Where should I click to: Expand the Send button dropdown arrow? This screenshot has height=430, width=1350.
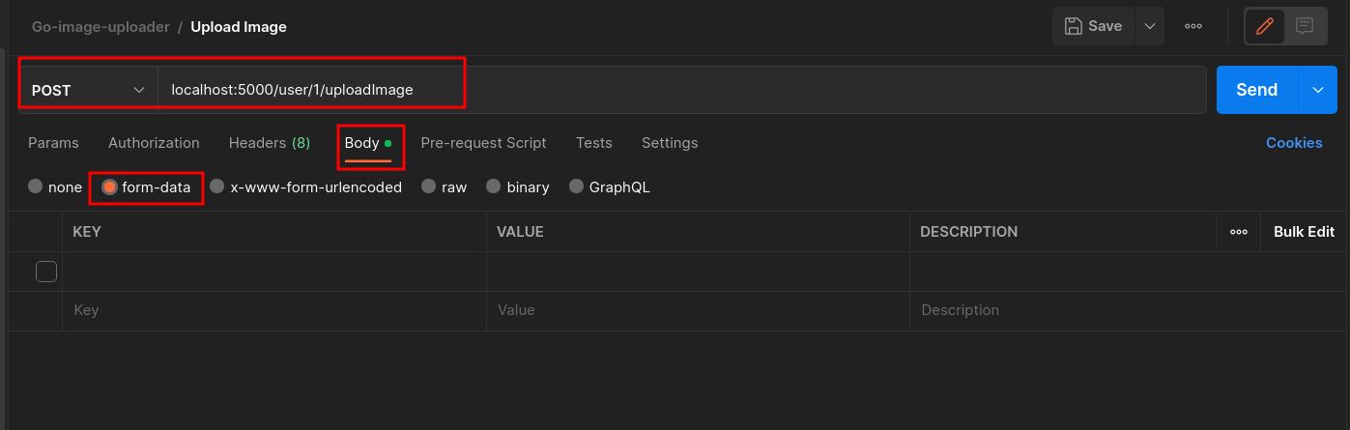coord(1318,90)
